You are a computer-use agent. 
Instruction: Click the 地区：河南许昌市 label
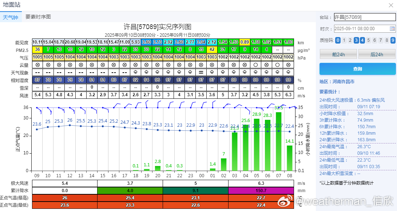[x=337, y=82]
